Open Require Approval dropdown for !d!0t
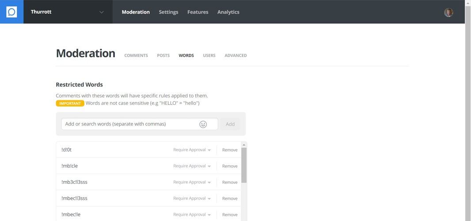 coord(192,150)
